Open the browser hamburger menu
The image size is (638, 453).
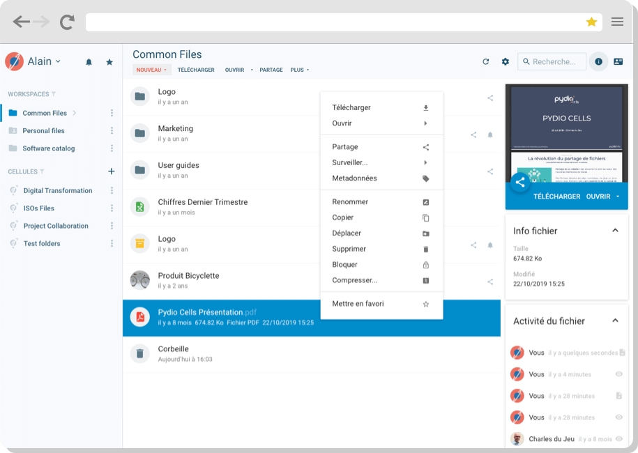(x=617, y=22)
